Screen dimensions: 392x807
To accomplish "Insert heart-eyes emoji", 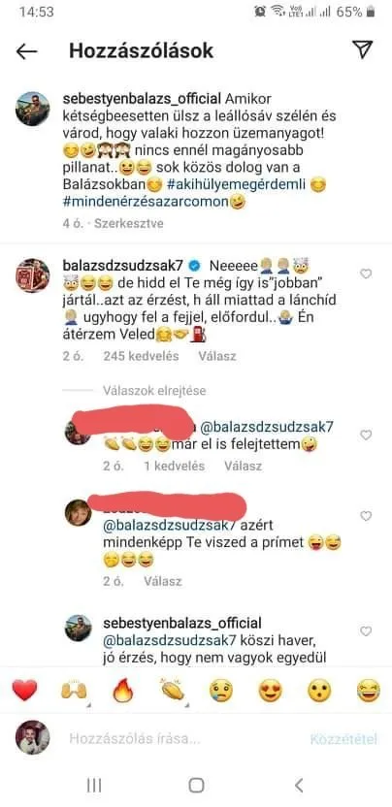I will (270, 691).
